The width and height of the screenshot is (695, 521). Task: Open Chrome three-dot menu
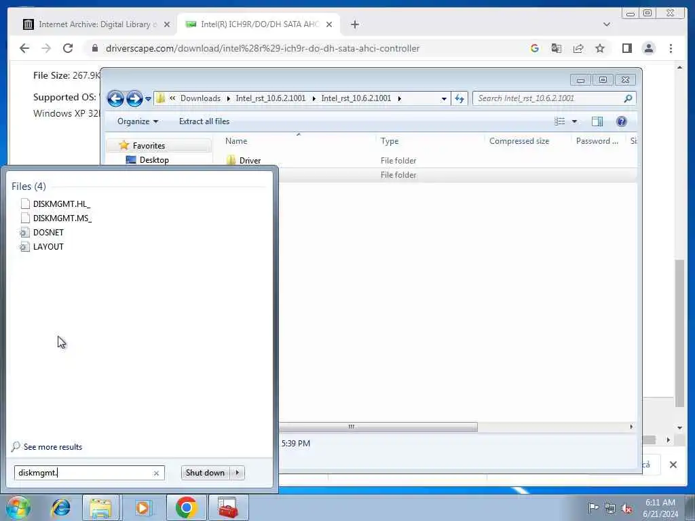(x=671, y=48)
